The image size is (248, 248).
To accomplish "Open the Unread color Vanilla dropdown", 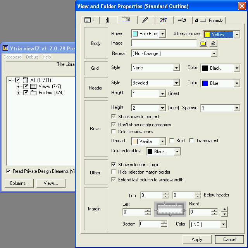I will [x=162, y=141].
